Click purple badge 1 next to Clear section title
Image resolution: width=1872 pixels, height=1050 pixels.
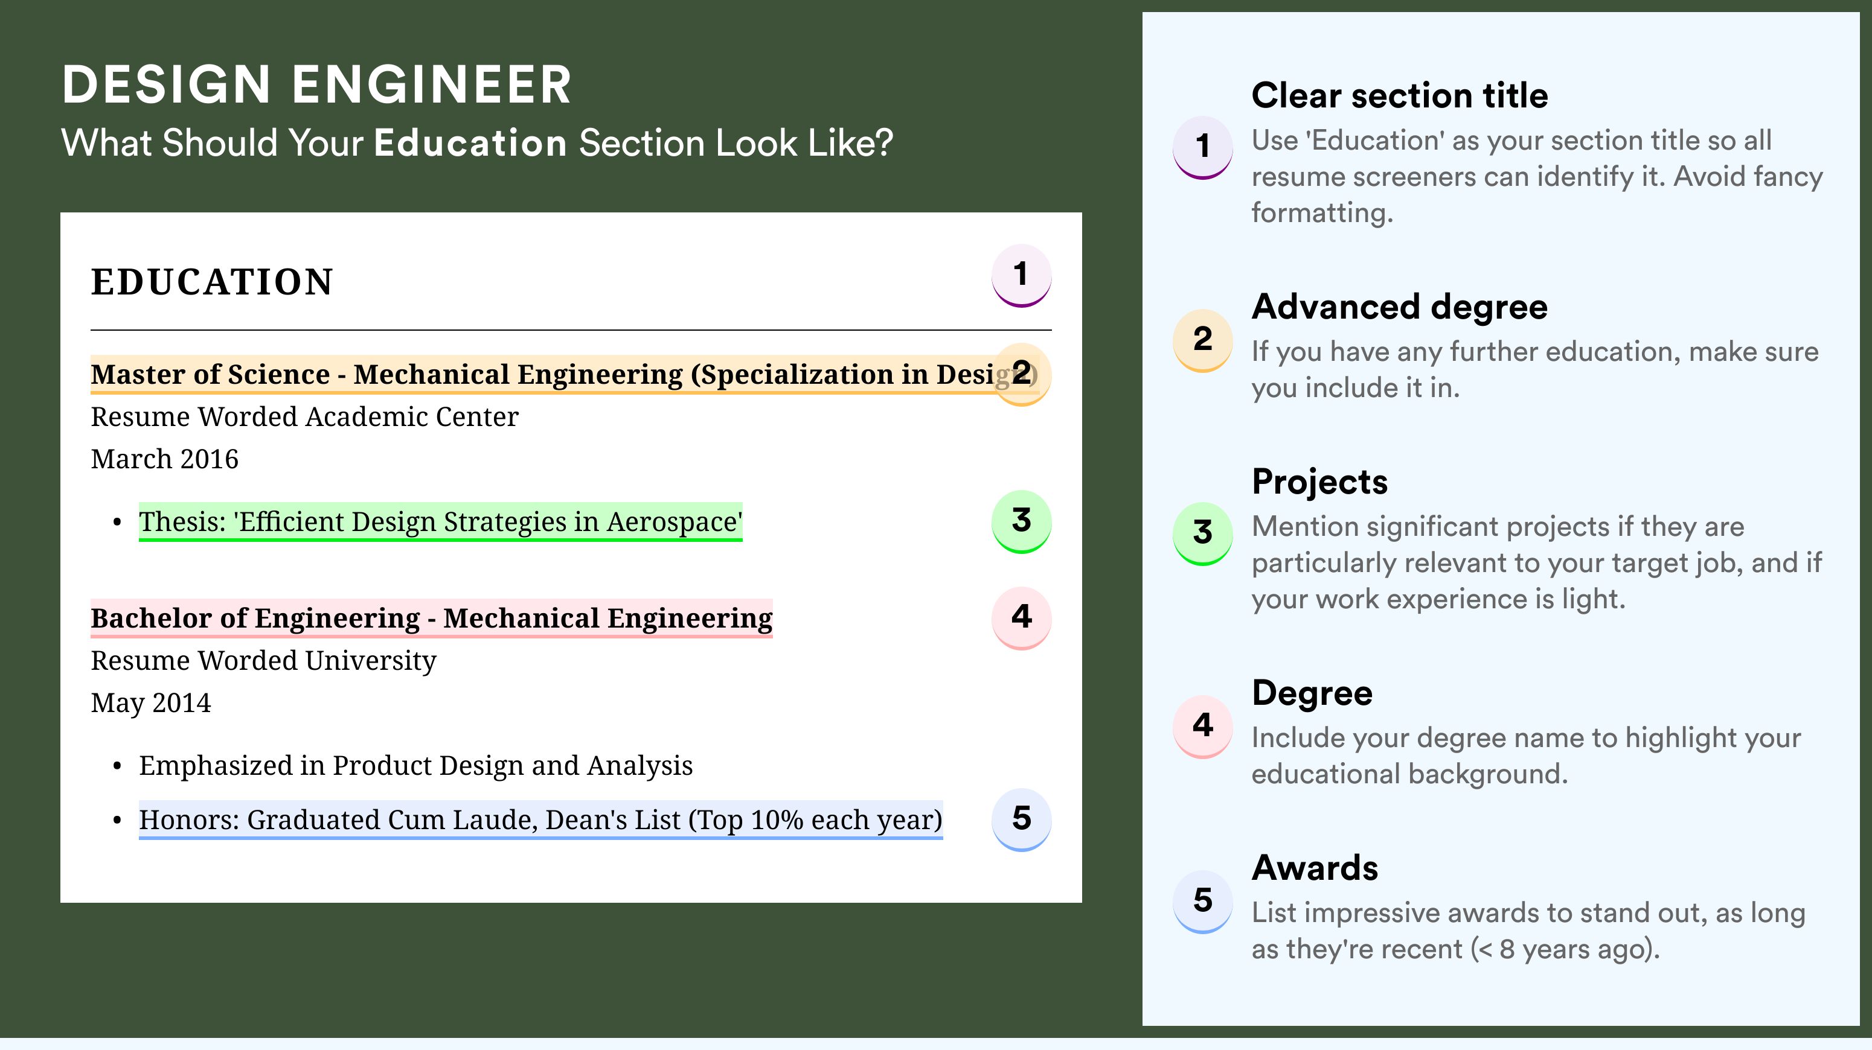[x=1203, y=147]
